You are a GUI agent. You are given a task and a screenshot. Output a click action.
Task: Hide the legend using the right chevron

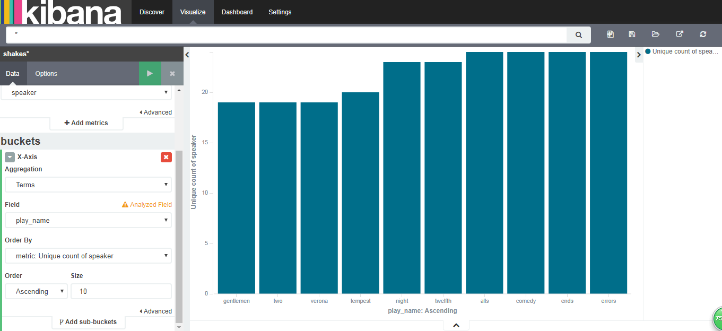click(638, 55)
